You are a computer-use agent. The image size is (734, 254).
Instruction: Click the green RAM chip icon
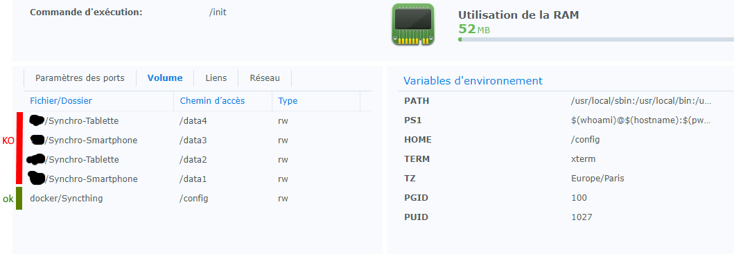pos(413,24)
